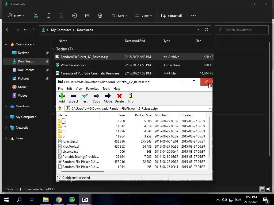Select Desktop in Quick access
The width and height of the screenshot is (274, 205).
[24, 53]
